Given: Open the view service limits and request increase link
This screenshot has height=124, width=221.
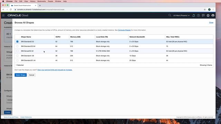Looking at the screenshot, I should click(55, 70).
